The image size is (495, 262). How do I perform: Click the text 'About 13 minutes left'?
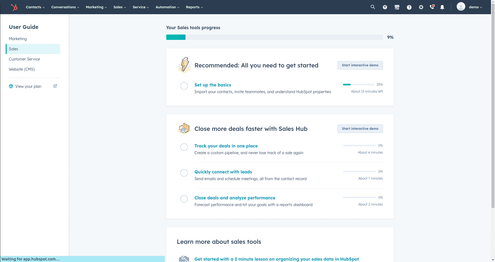(367, 92)
